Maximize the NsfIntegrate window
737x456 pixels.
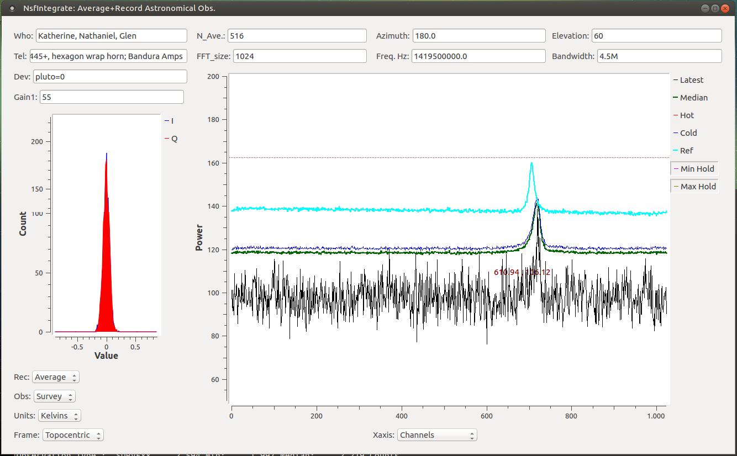715,8
